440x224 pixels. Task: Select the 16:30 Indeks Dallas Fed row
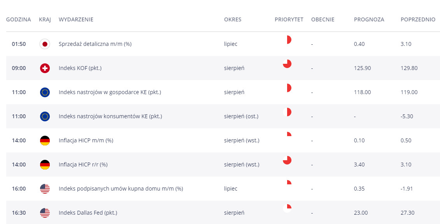[223, 212]
